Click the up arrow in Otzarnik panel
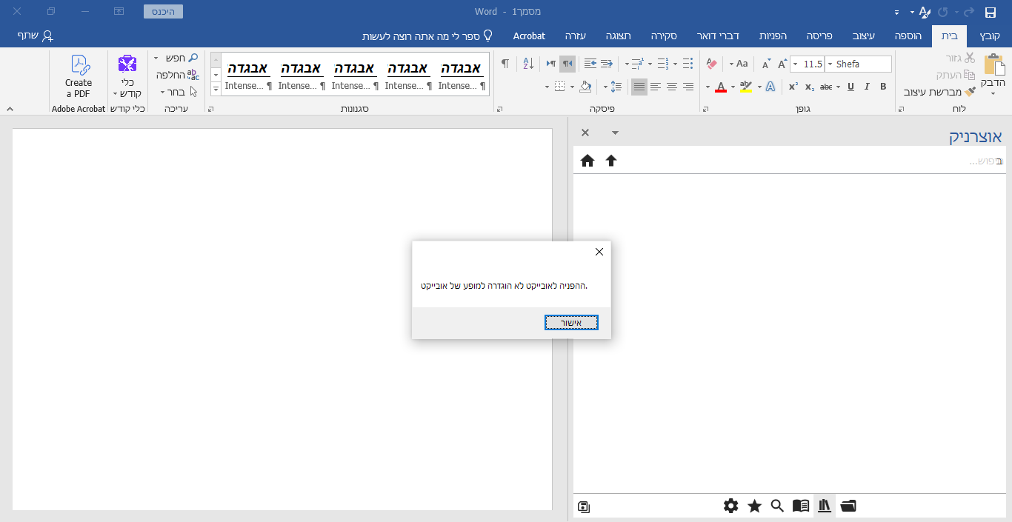 coord(611,161)
